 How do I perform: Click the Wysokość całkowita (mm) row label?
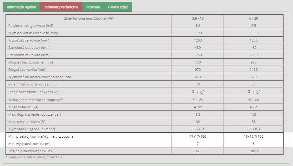[x=29, y=40]
